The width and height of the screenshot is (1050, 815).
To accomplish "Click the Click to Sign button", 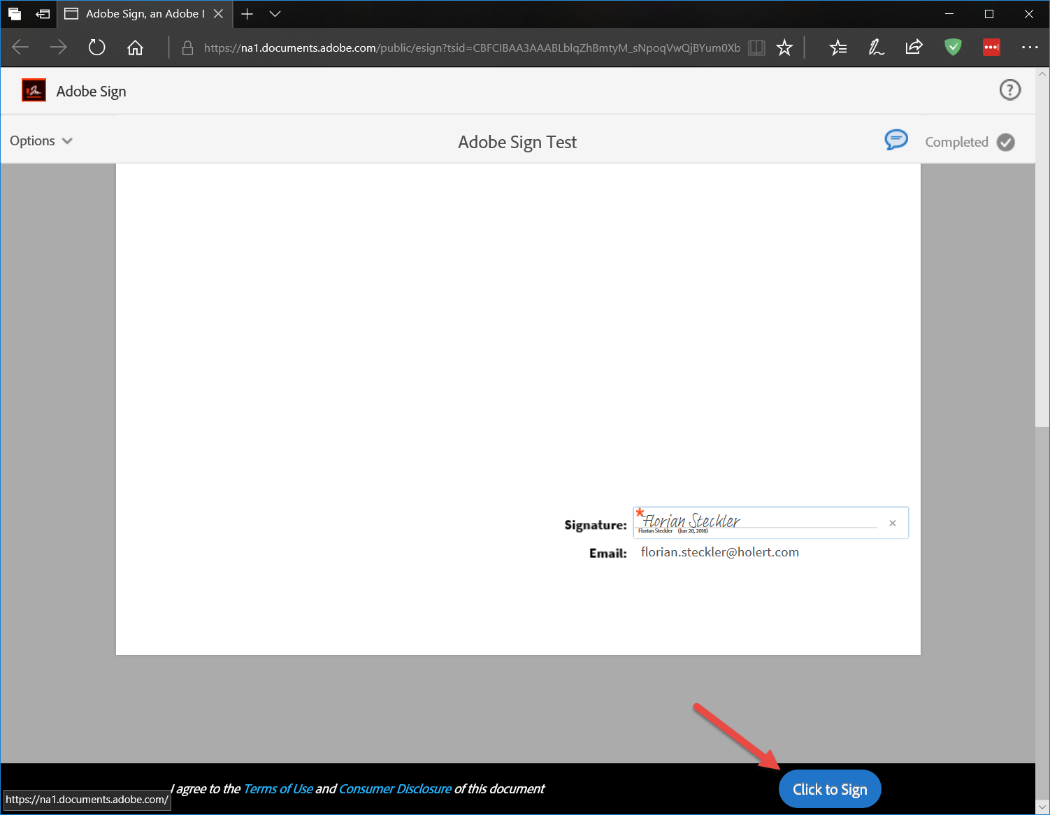I will [x=830, y=789].
